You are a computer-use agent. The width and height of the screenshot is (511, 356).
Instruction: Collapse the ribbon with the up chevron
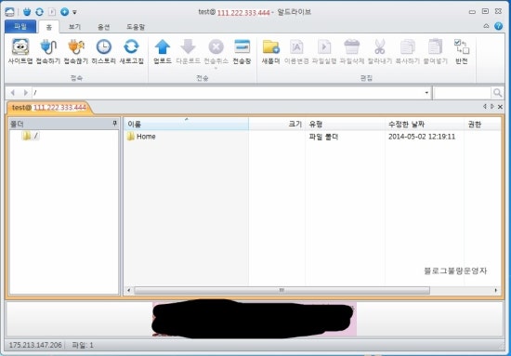point(486,26)
